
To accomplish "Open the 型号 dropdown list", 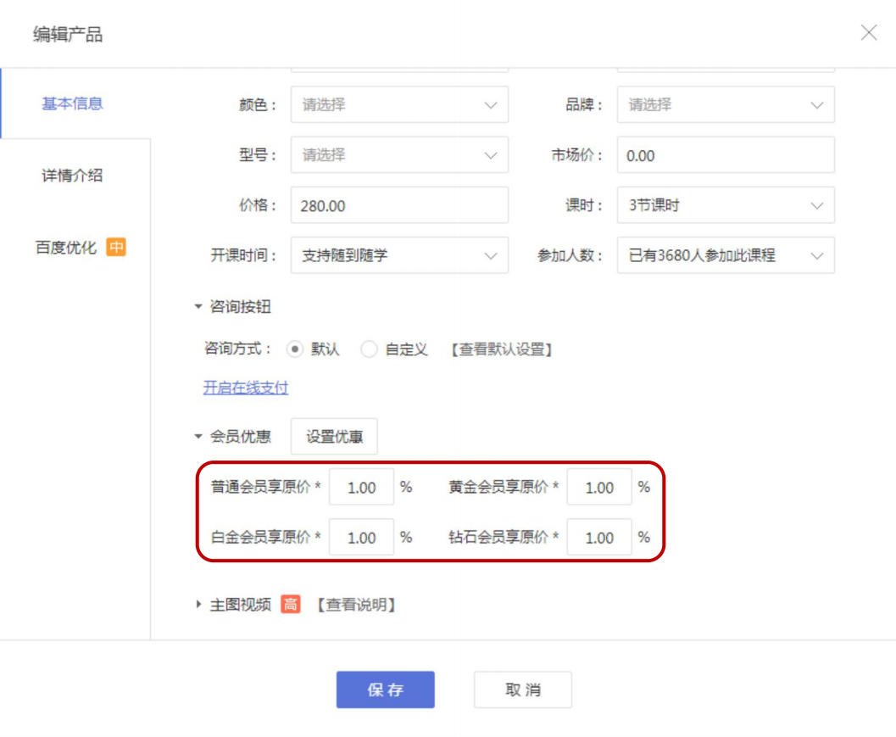I will point(399,155).
